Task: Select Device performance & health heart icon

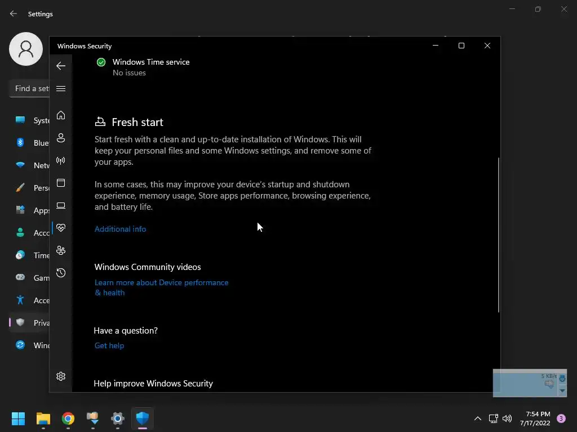Action: 61,228
